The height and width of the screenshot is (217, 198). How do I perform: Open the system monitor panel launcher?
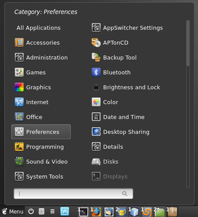[65, 211]
